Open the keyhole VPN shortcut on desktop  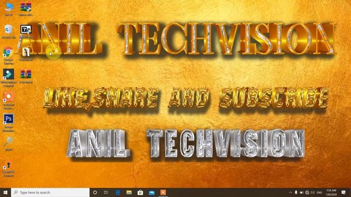point(9,169)
